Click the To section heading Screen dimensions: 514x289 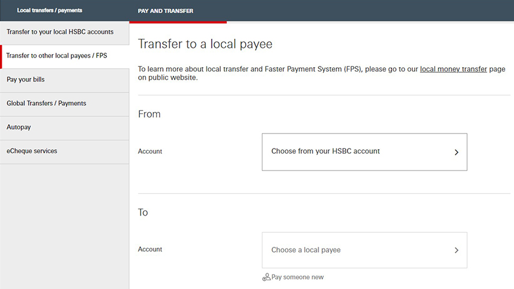143,213
